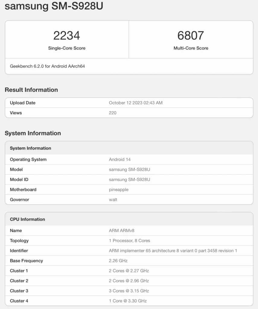The height and width of the screenshot is (309, 258).
Task: Click the 'Cluster 4' row label
Action: [x=19, y=301]
